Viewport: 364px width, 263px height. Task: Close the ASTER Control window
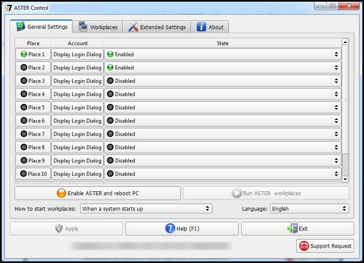pyautogui.click(x=349, y=6)
